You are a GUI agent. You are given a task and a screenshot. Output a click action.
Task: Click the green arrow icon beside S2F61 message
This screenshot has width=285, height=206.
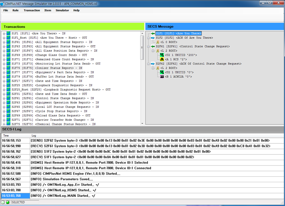coord(152,46)
